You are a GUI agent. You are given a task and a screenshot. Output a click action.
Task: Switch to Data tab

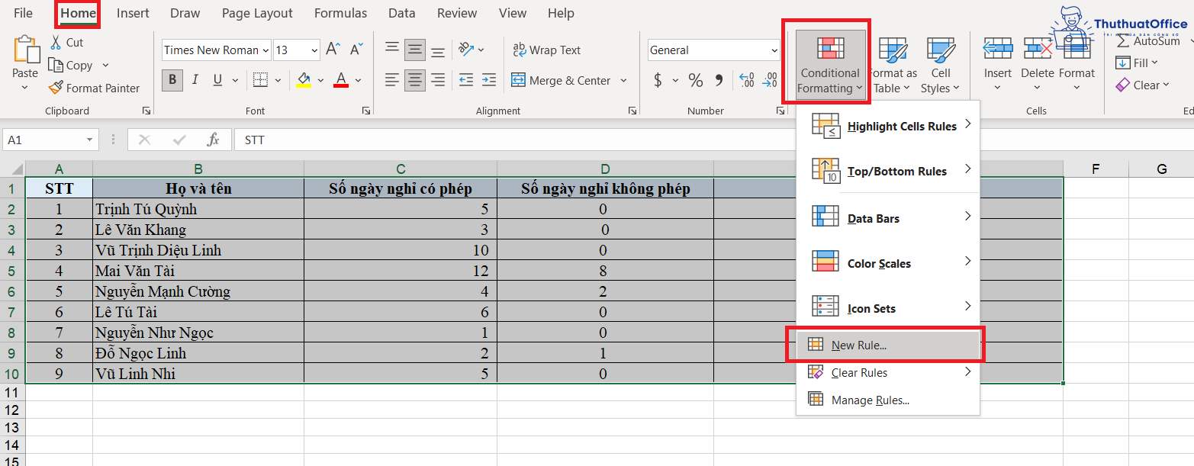point(401,13)
